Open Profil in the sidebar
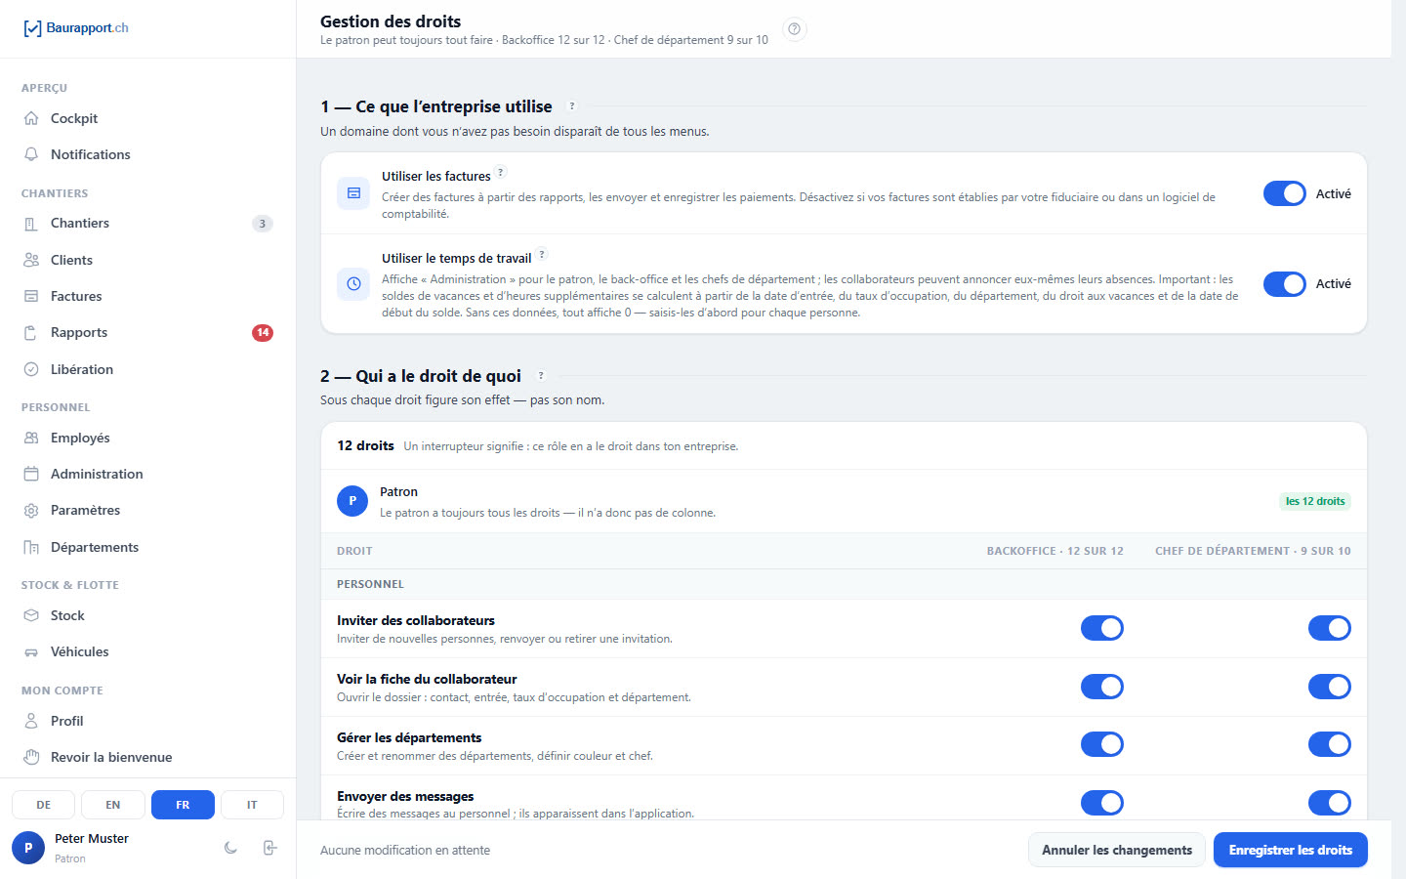Viewport: 1406px width, 879px height. 147,721
